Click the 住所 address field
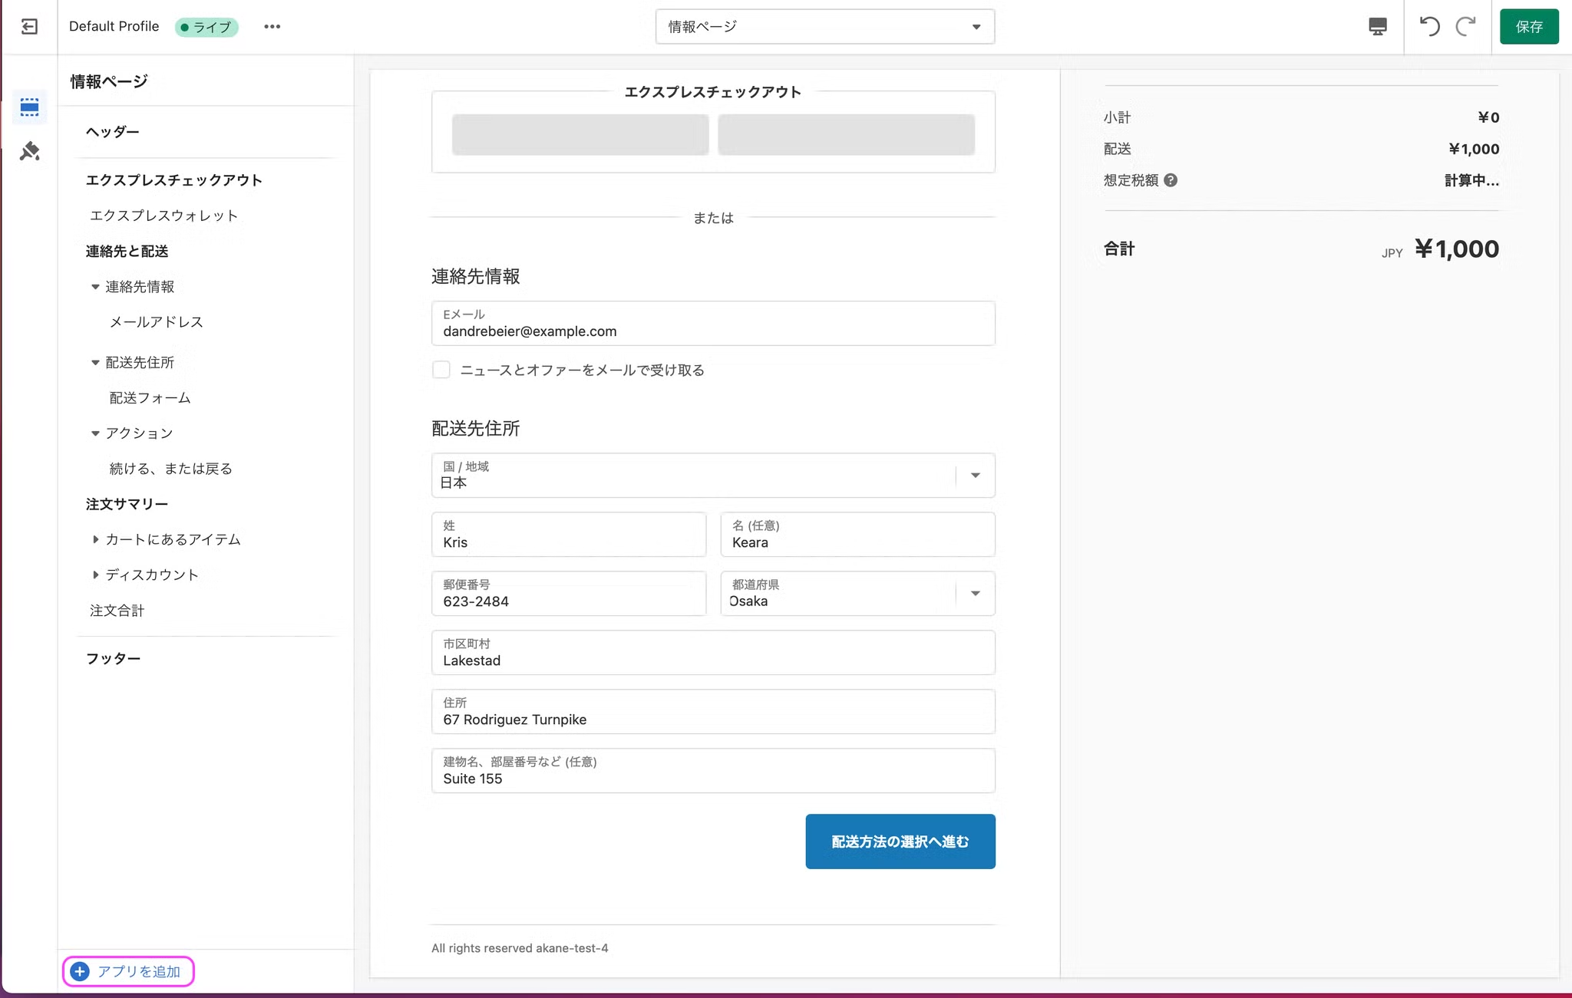This screenshot has width=1572, height=998. pyautogui.click(x=713, y=711)
